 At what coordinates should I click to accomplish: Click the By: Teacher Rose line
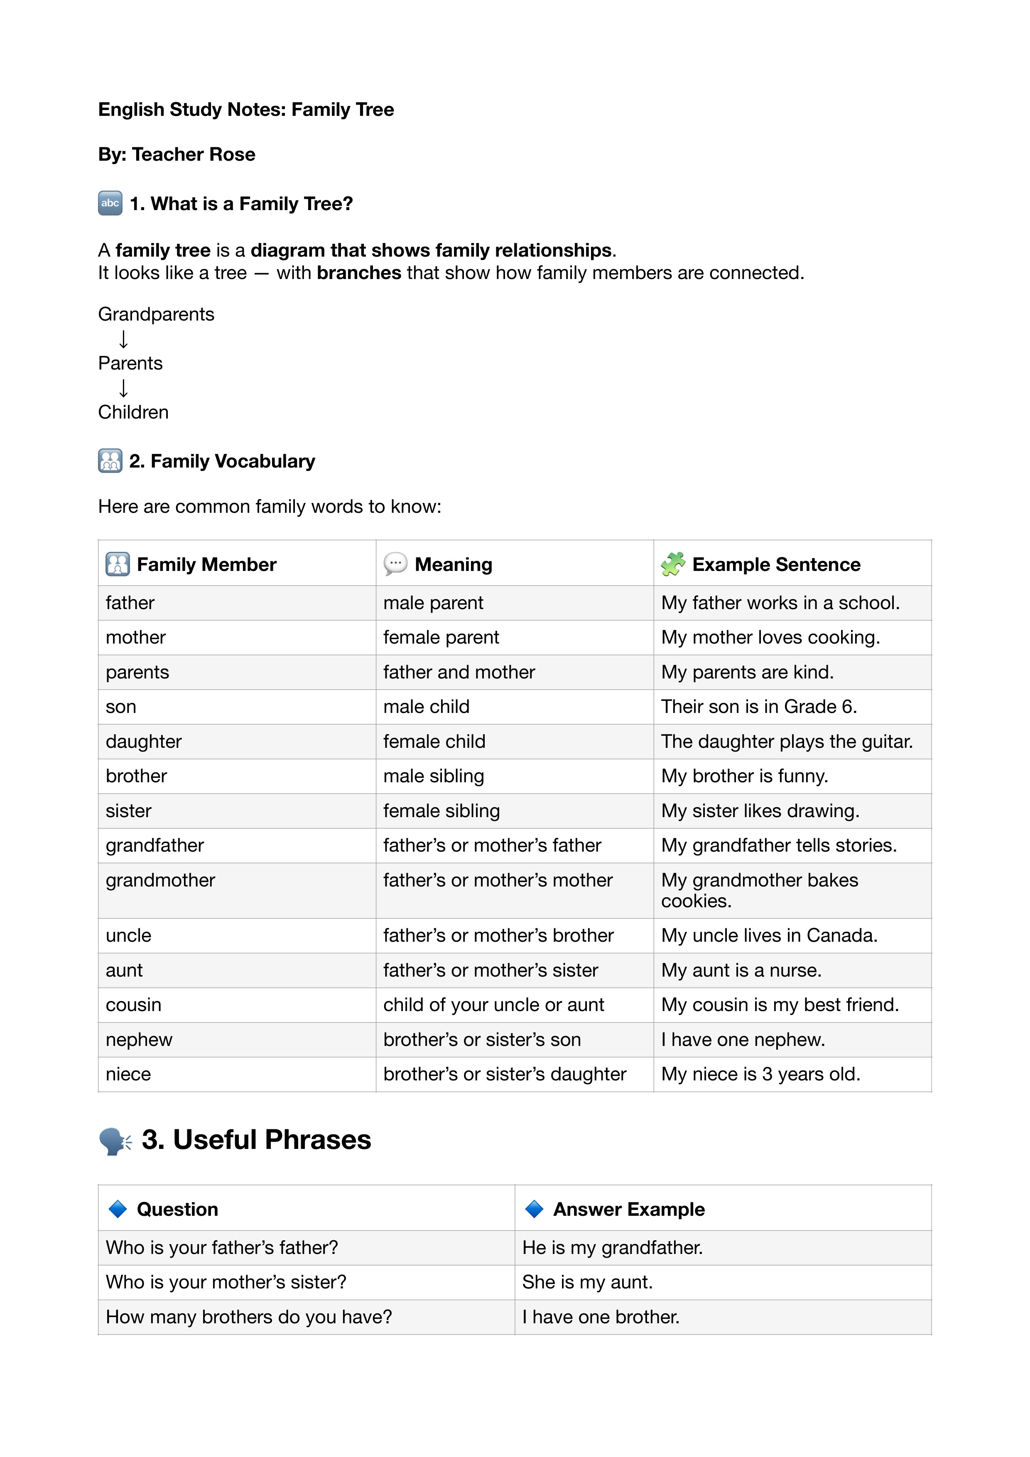(177, 154)
